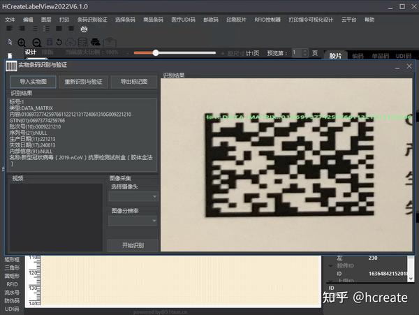419x315 pixels.
Task: Open the 图层 menu
Action: pos(46,20)
